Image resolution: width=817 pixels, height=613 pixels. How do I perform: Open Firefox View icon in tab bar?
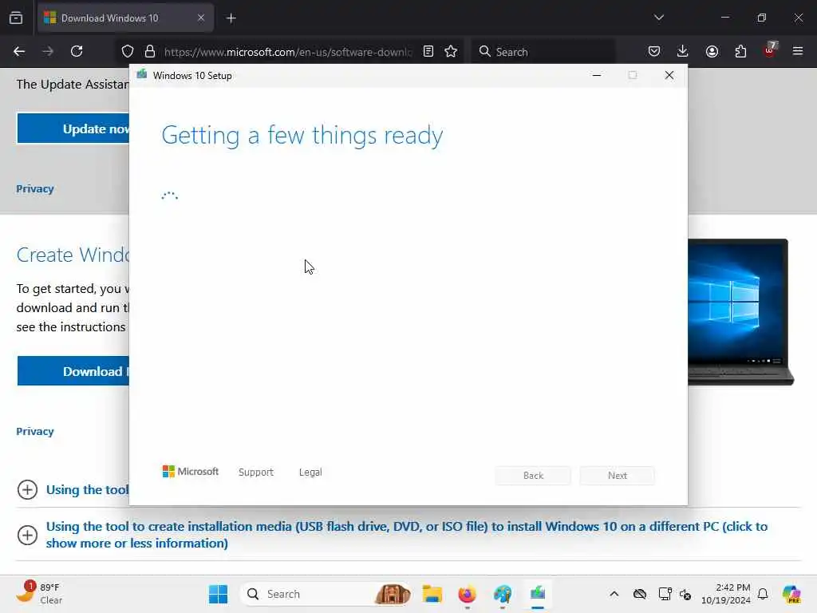point(16,18)
